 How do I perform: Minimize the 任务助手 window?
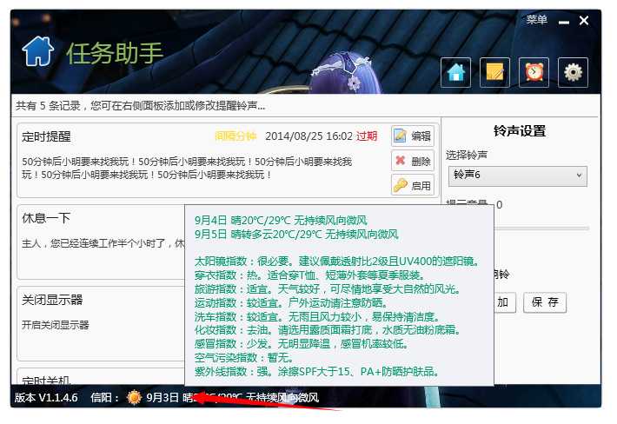564,22
